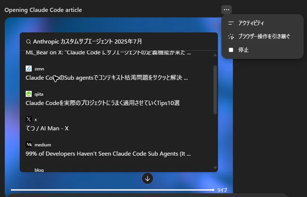This screenshot has height=197, width=307.
Task: Click the activity lines icon
Action: point(231,23)
